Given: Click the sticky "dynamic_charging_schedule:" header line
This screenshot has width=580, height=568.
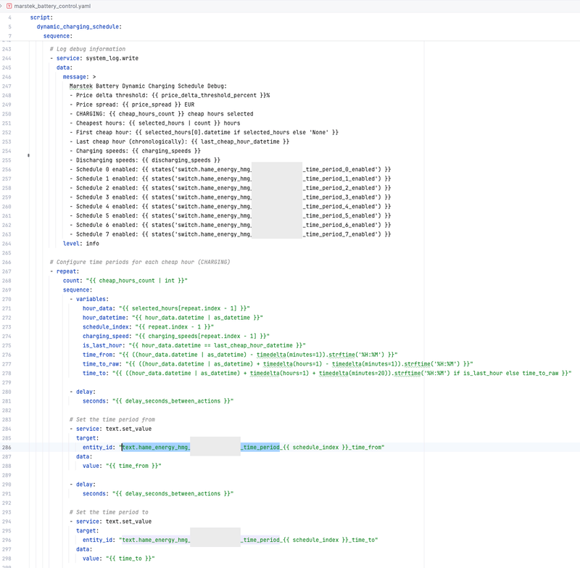Looking at the screenshot, I should click(78, 26).
